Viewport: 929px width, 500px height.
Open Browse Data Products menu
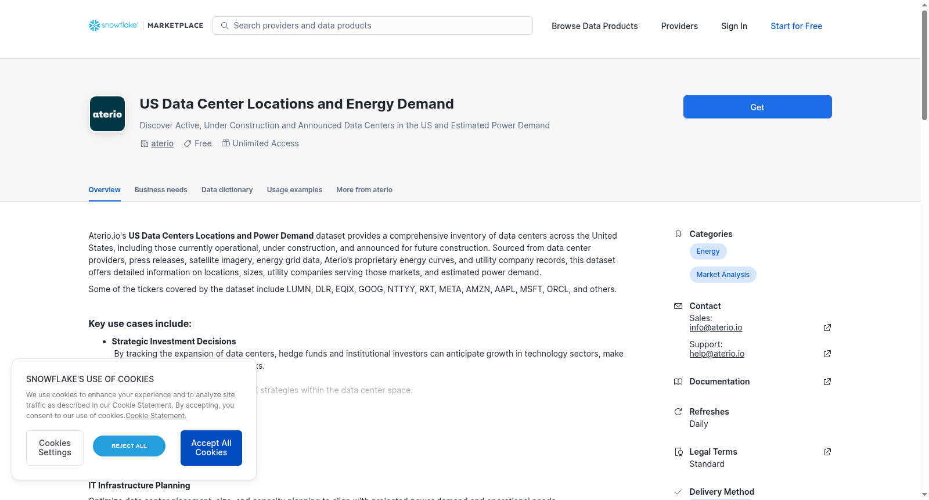595,26
